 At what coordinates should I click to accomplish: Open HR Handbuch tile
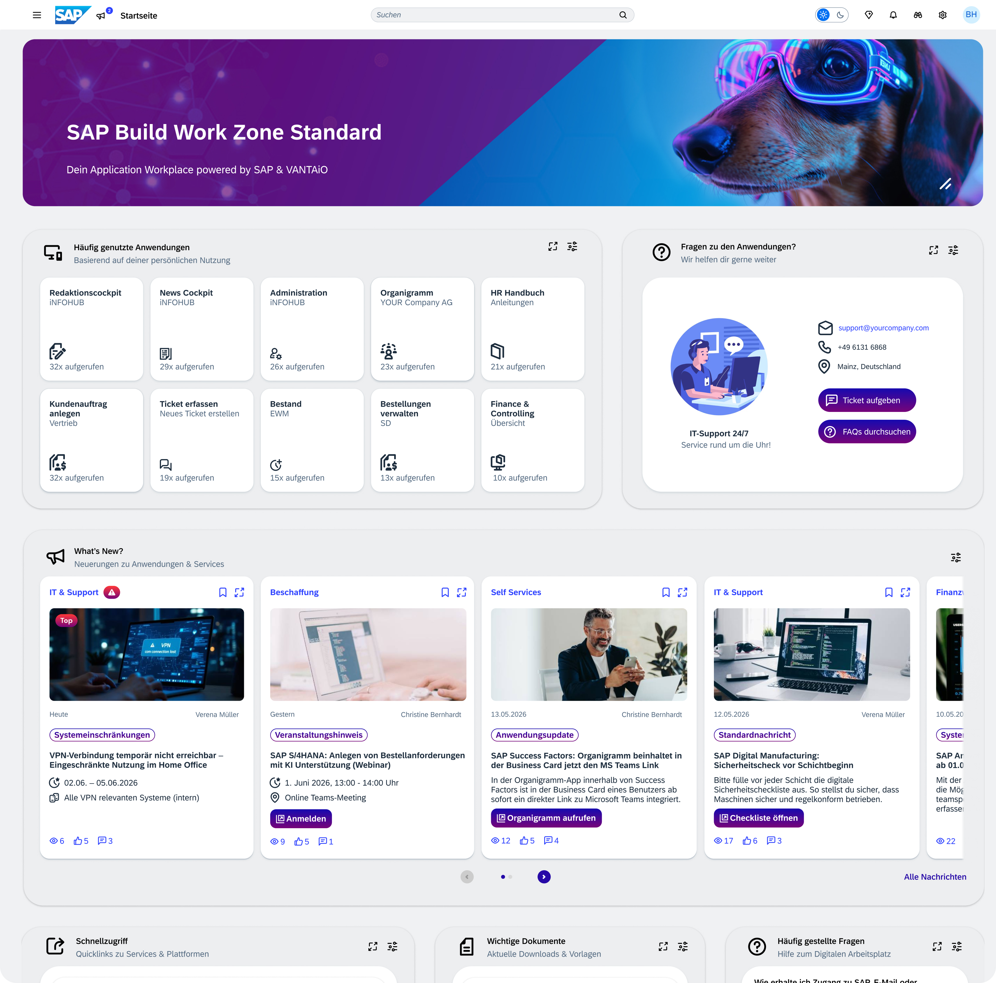coord(533,329)
